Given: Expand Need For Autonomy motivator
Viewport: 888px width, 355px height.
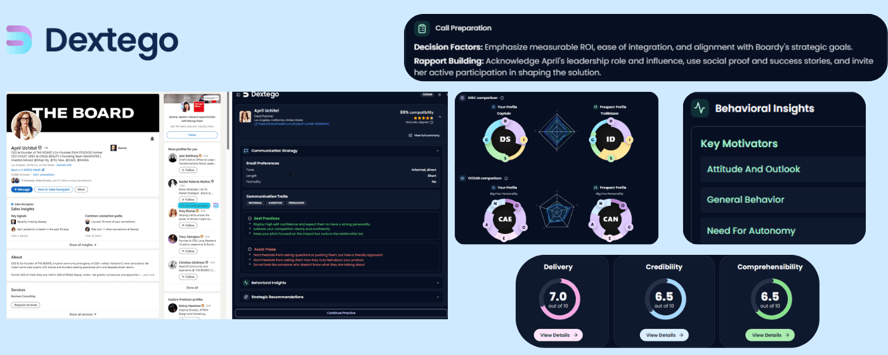Looking at the screenshot, I should point(783,231).
